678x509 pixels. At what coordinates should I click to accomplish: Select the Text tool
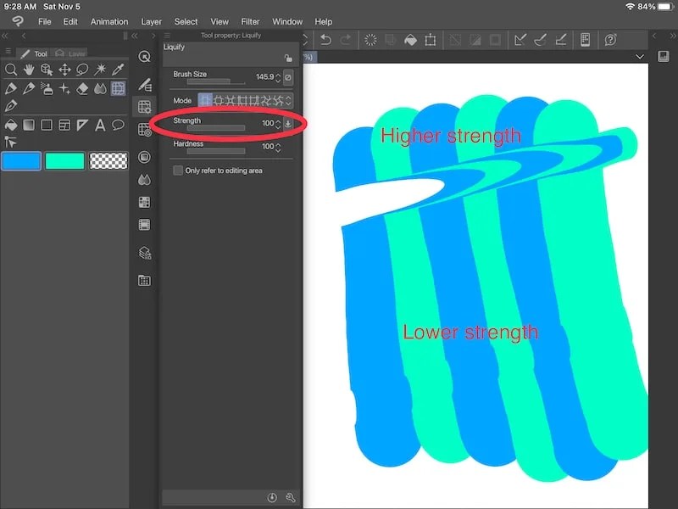[x=100, y=126]
